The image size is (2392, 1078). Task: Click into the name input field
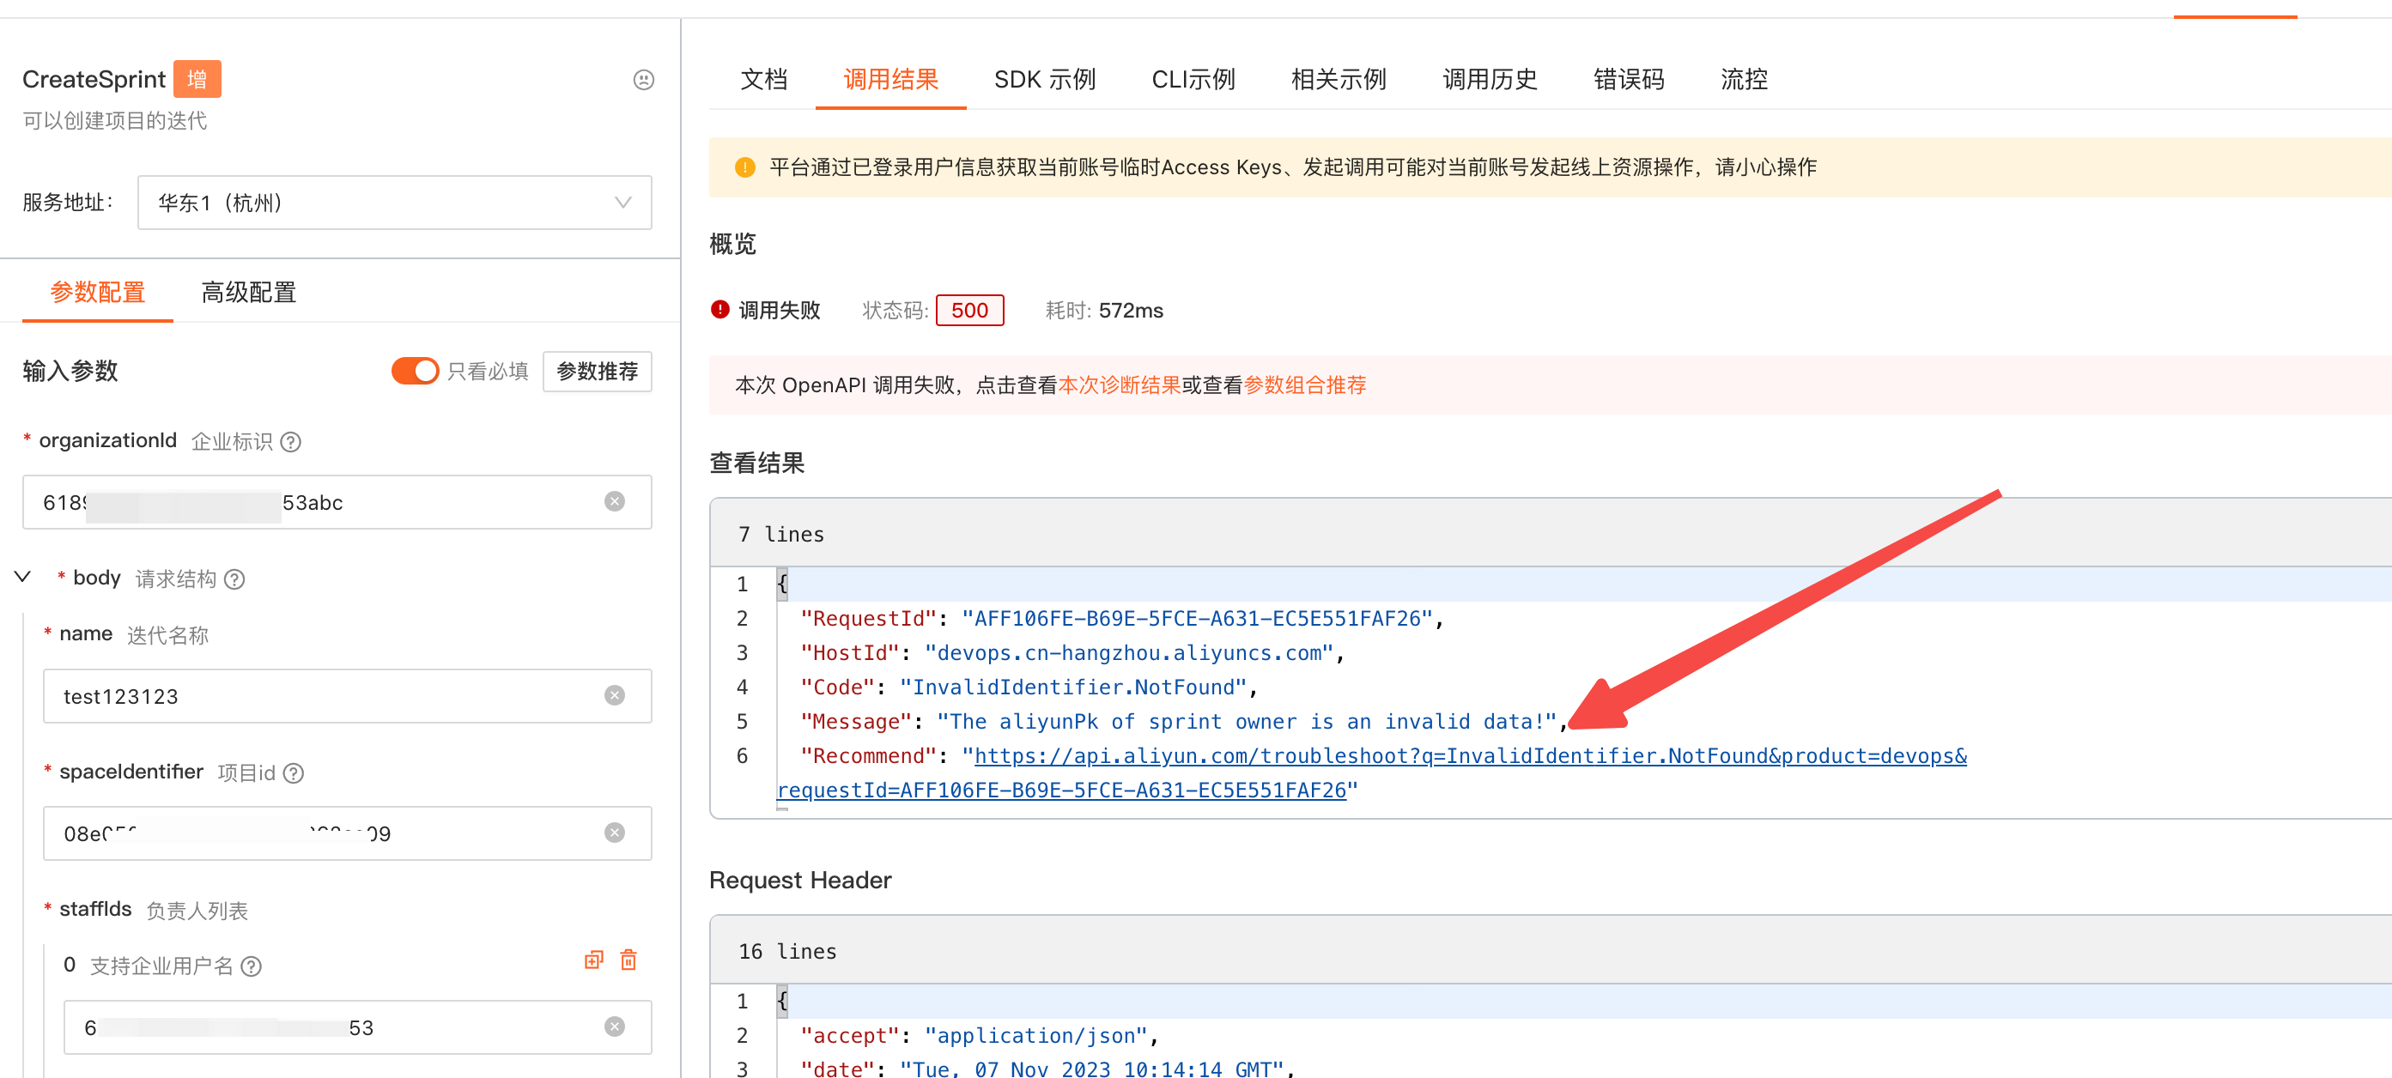click(325, 695)
